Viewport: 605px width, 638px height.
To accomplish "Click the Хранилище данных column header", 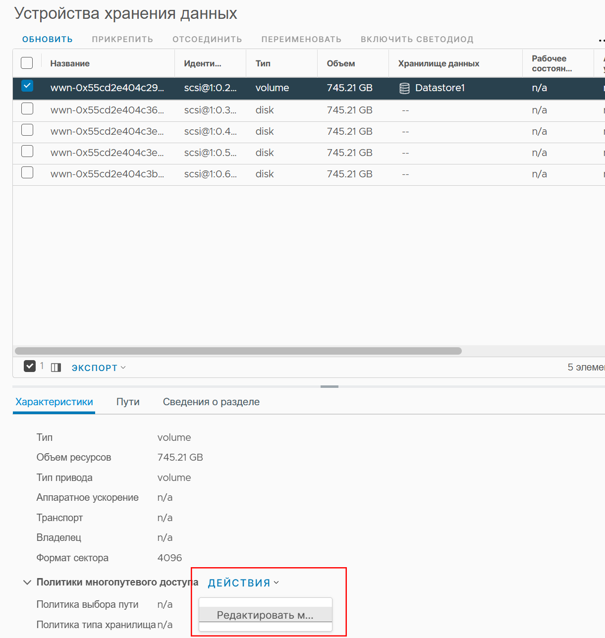I will pyautogui.click(x=439, y=63).
